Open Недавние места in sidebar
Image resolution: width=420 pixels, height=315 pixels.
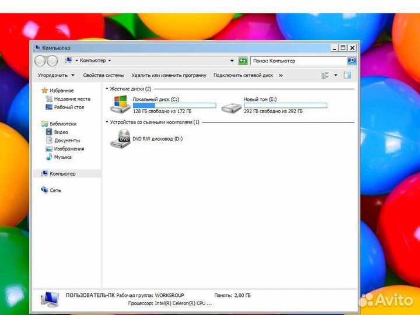tap(72, 99)
